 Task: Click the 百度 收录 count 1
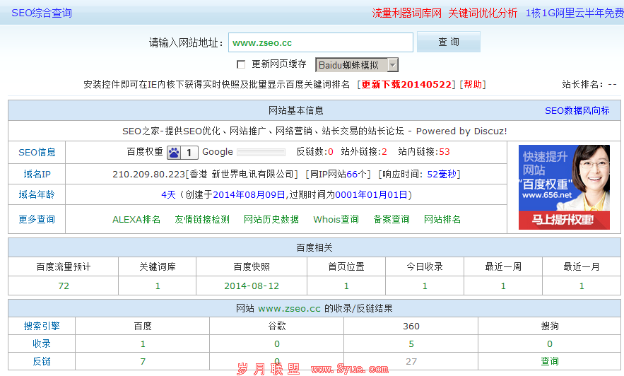pos(143,343)
